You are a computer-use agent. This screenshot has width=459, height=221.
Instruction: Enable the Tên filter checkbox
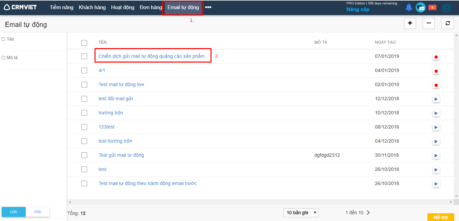click(3, 39)
